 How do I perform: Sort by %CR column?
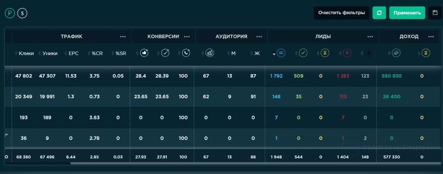tap(95, 53)
